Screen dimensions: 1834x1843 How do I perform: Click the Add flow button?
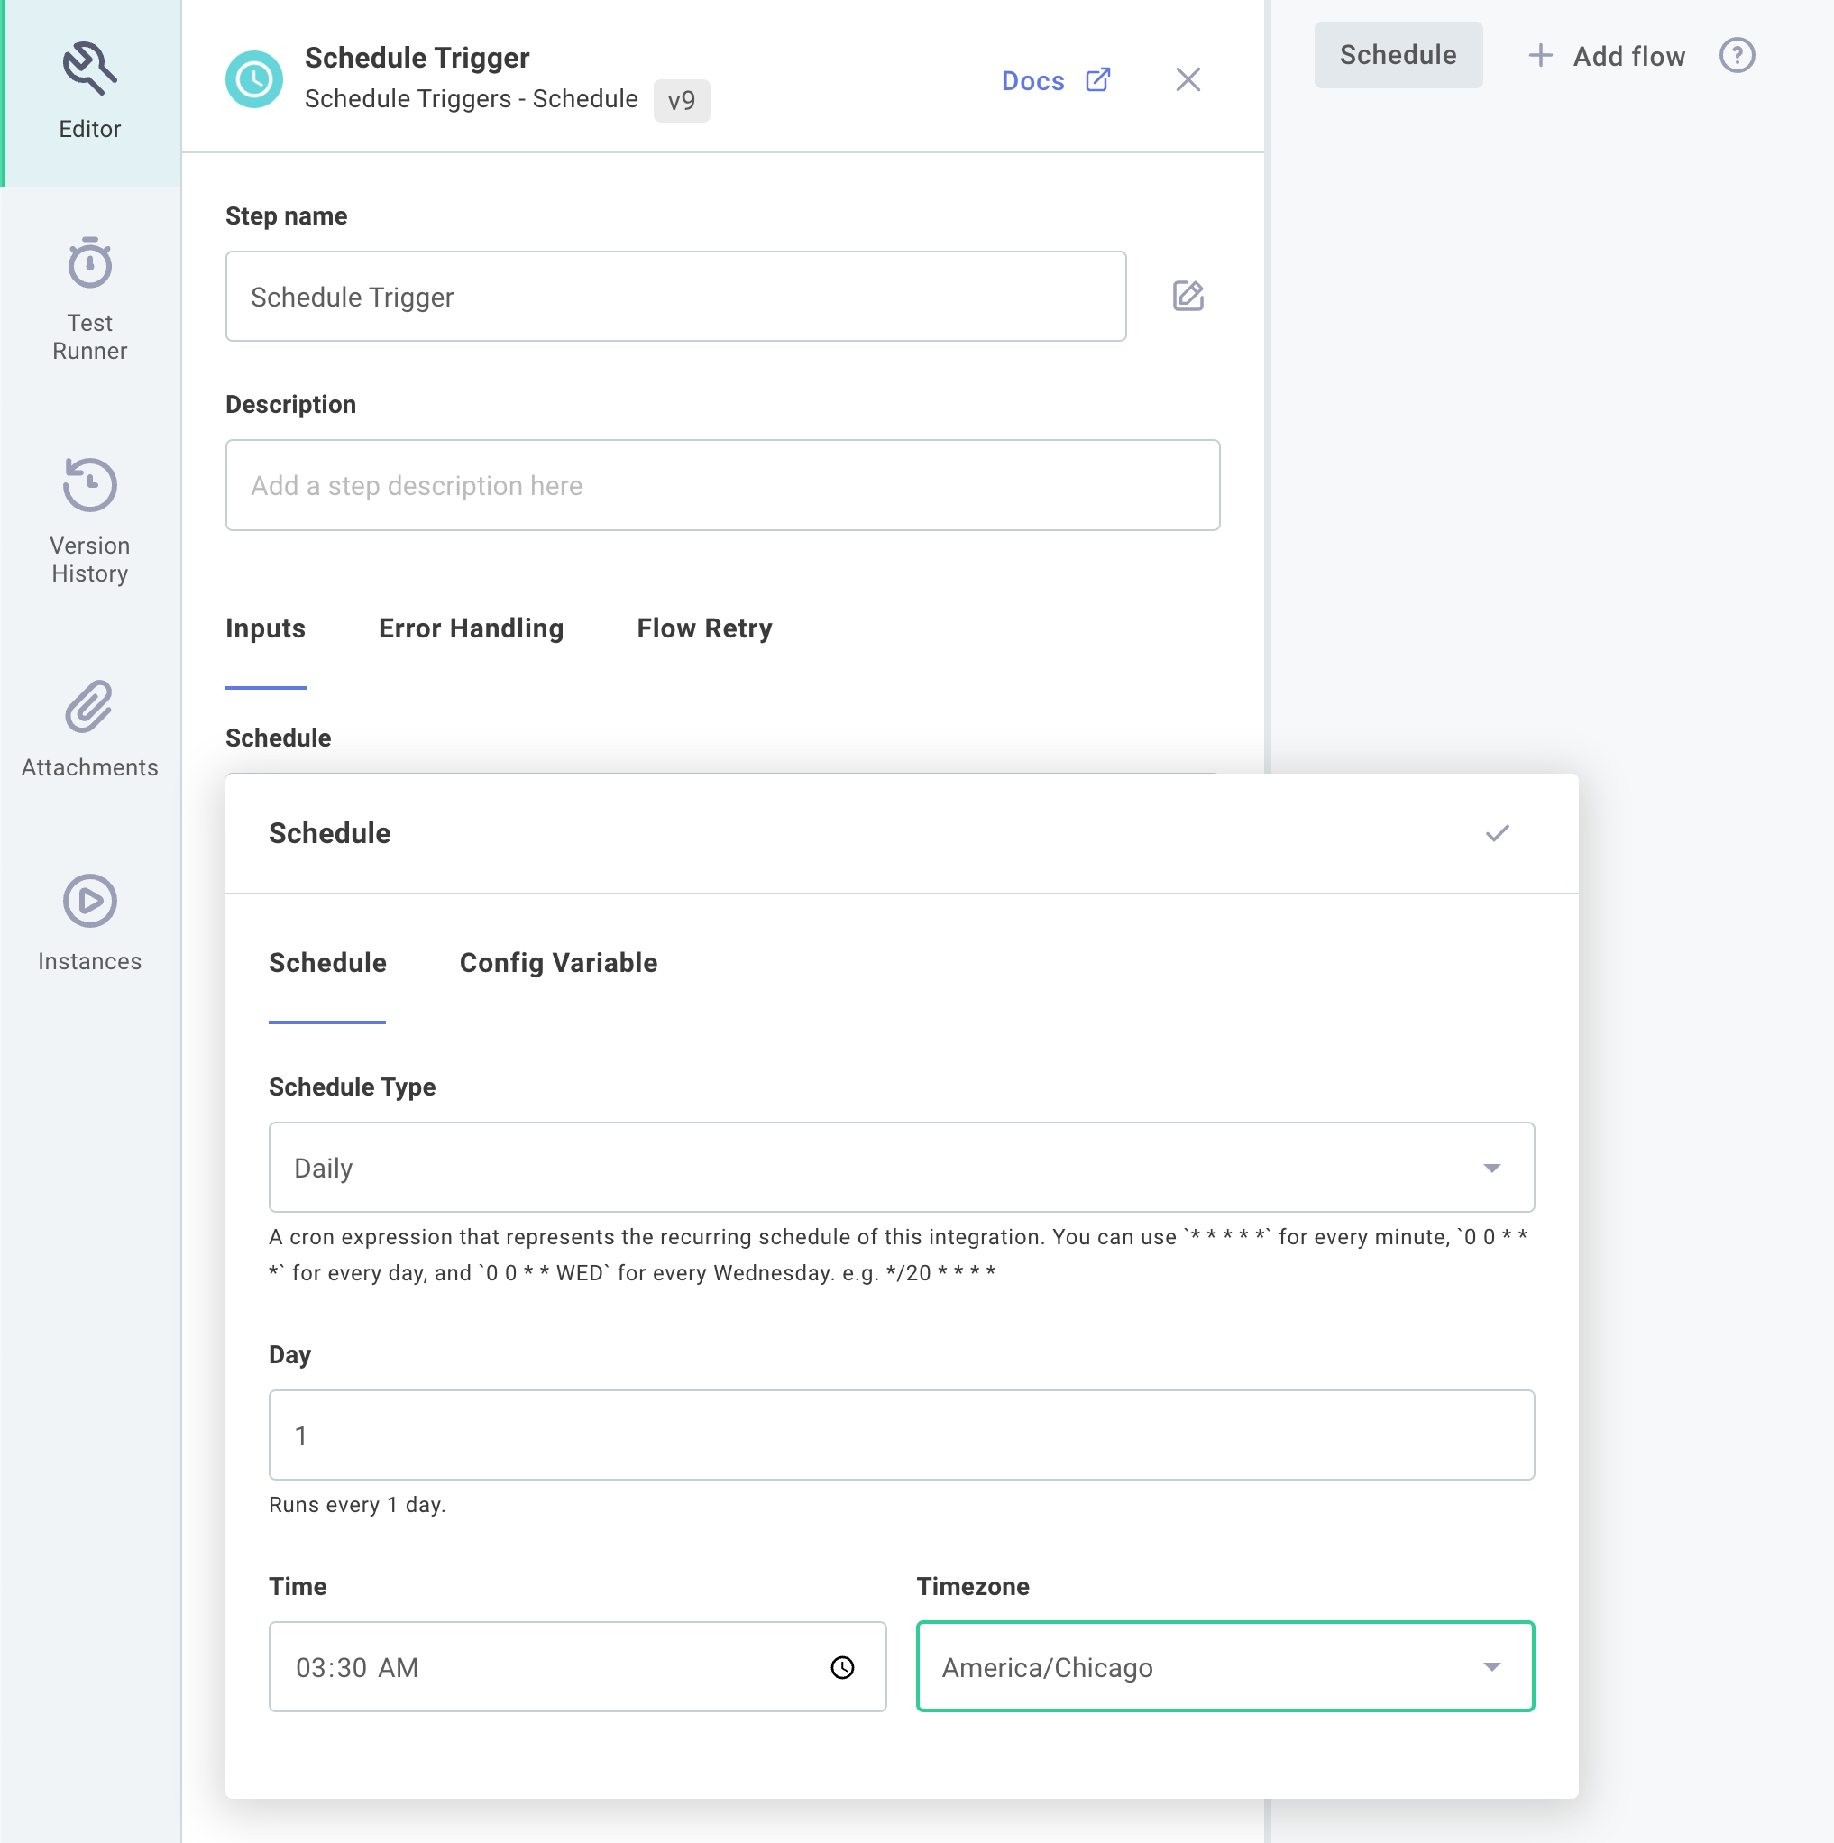click(x=1608, y=56)
